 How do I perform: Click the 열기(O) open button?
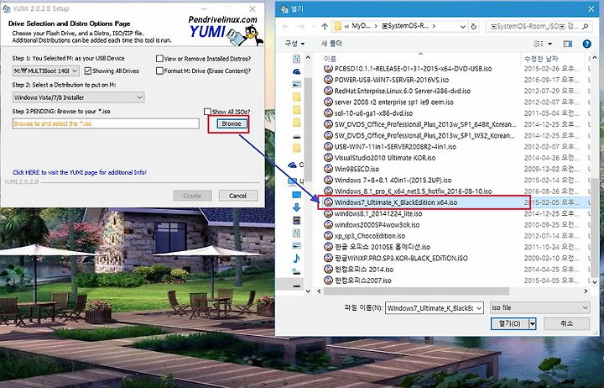510,323
